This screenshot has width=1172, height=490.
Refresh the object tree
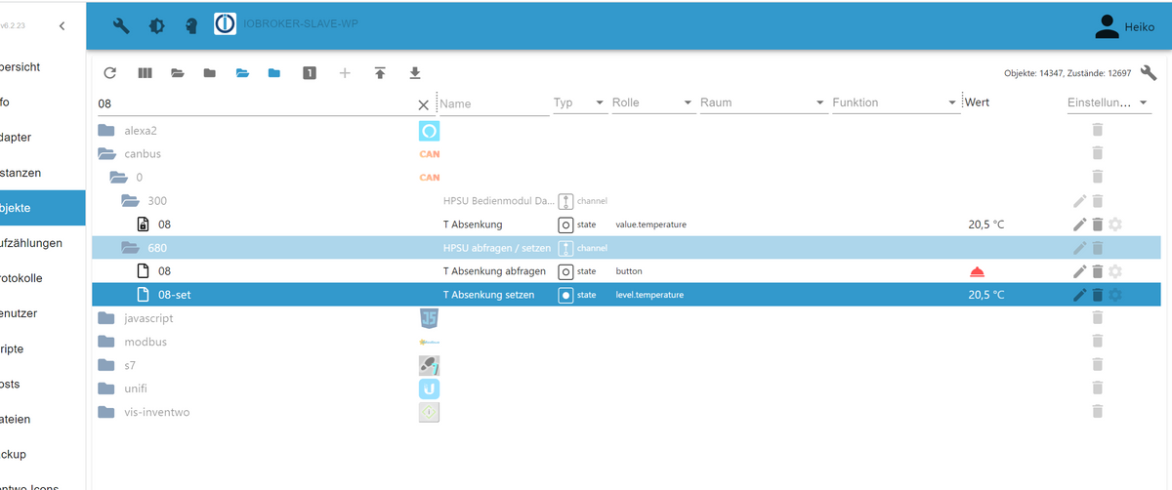point(110,73)
